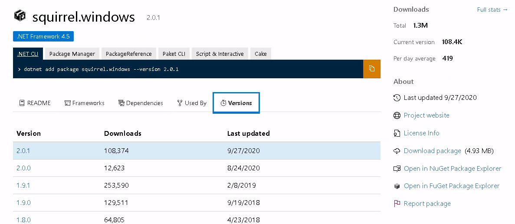Click the Version column header
515x224 pixels.
(x=29, y=134)
